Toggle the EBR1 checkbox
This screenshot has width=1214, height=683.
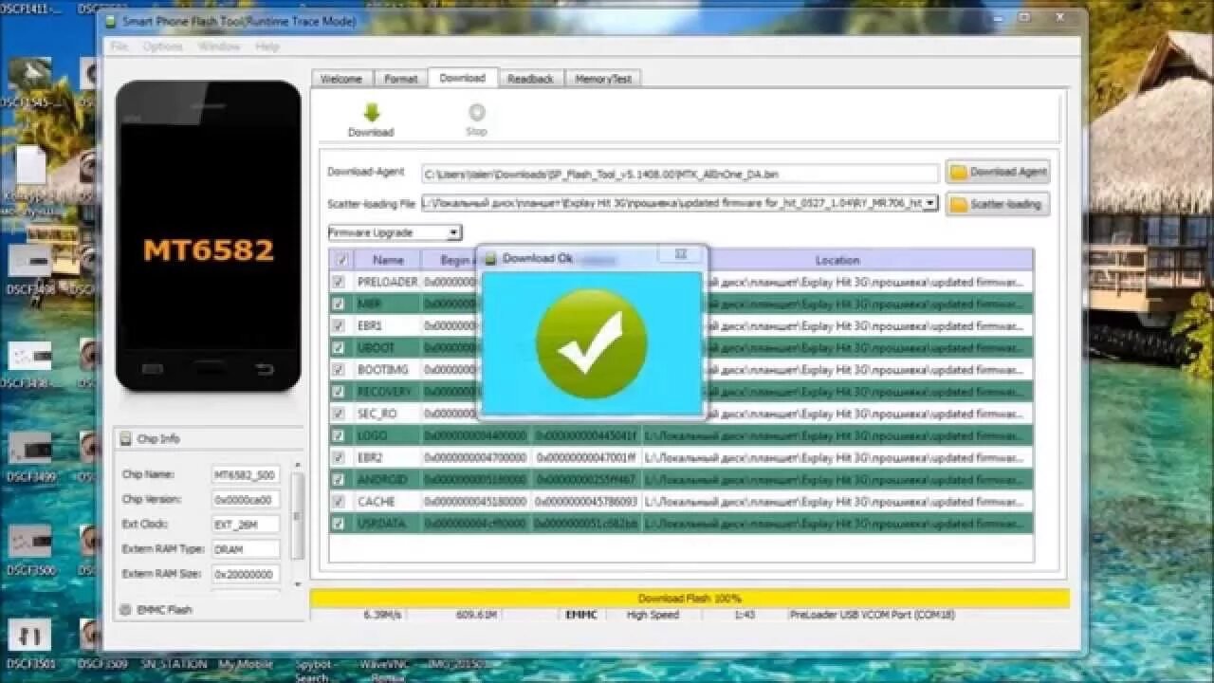pos(338,325)
